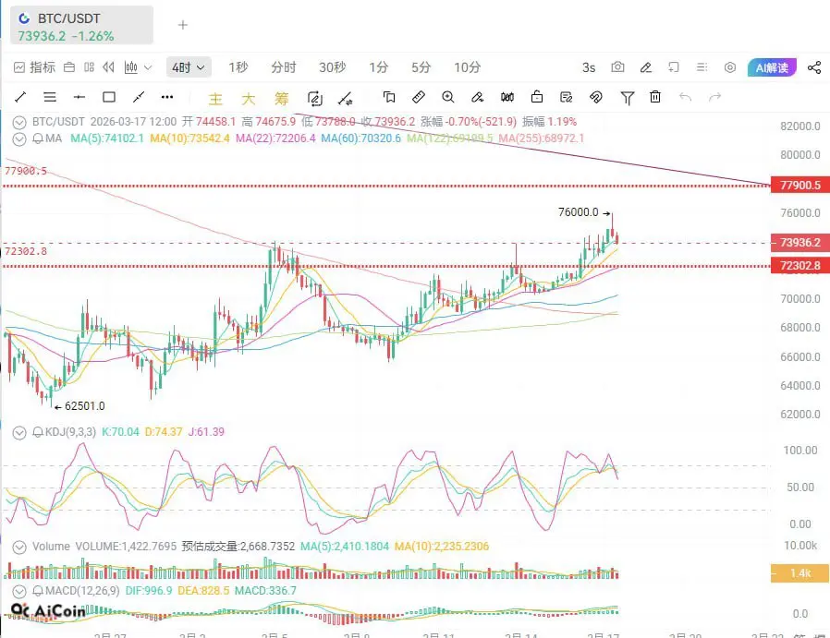Viewport: 830px width, 638px height.
Task: Collapse the MACD(12,26,9) panel
Action: (19, 591)
